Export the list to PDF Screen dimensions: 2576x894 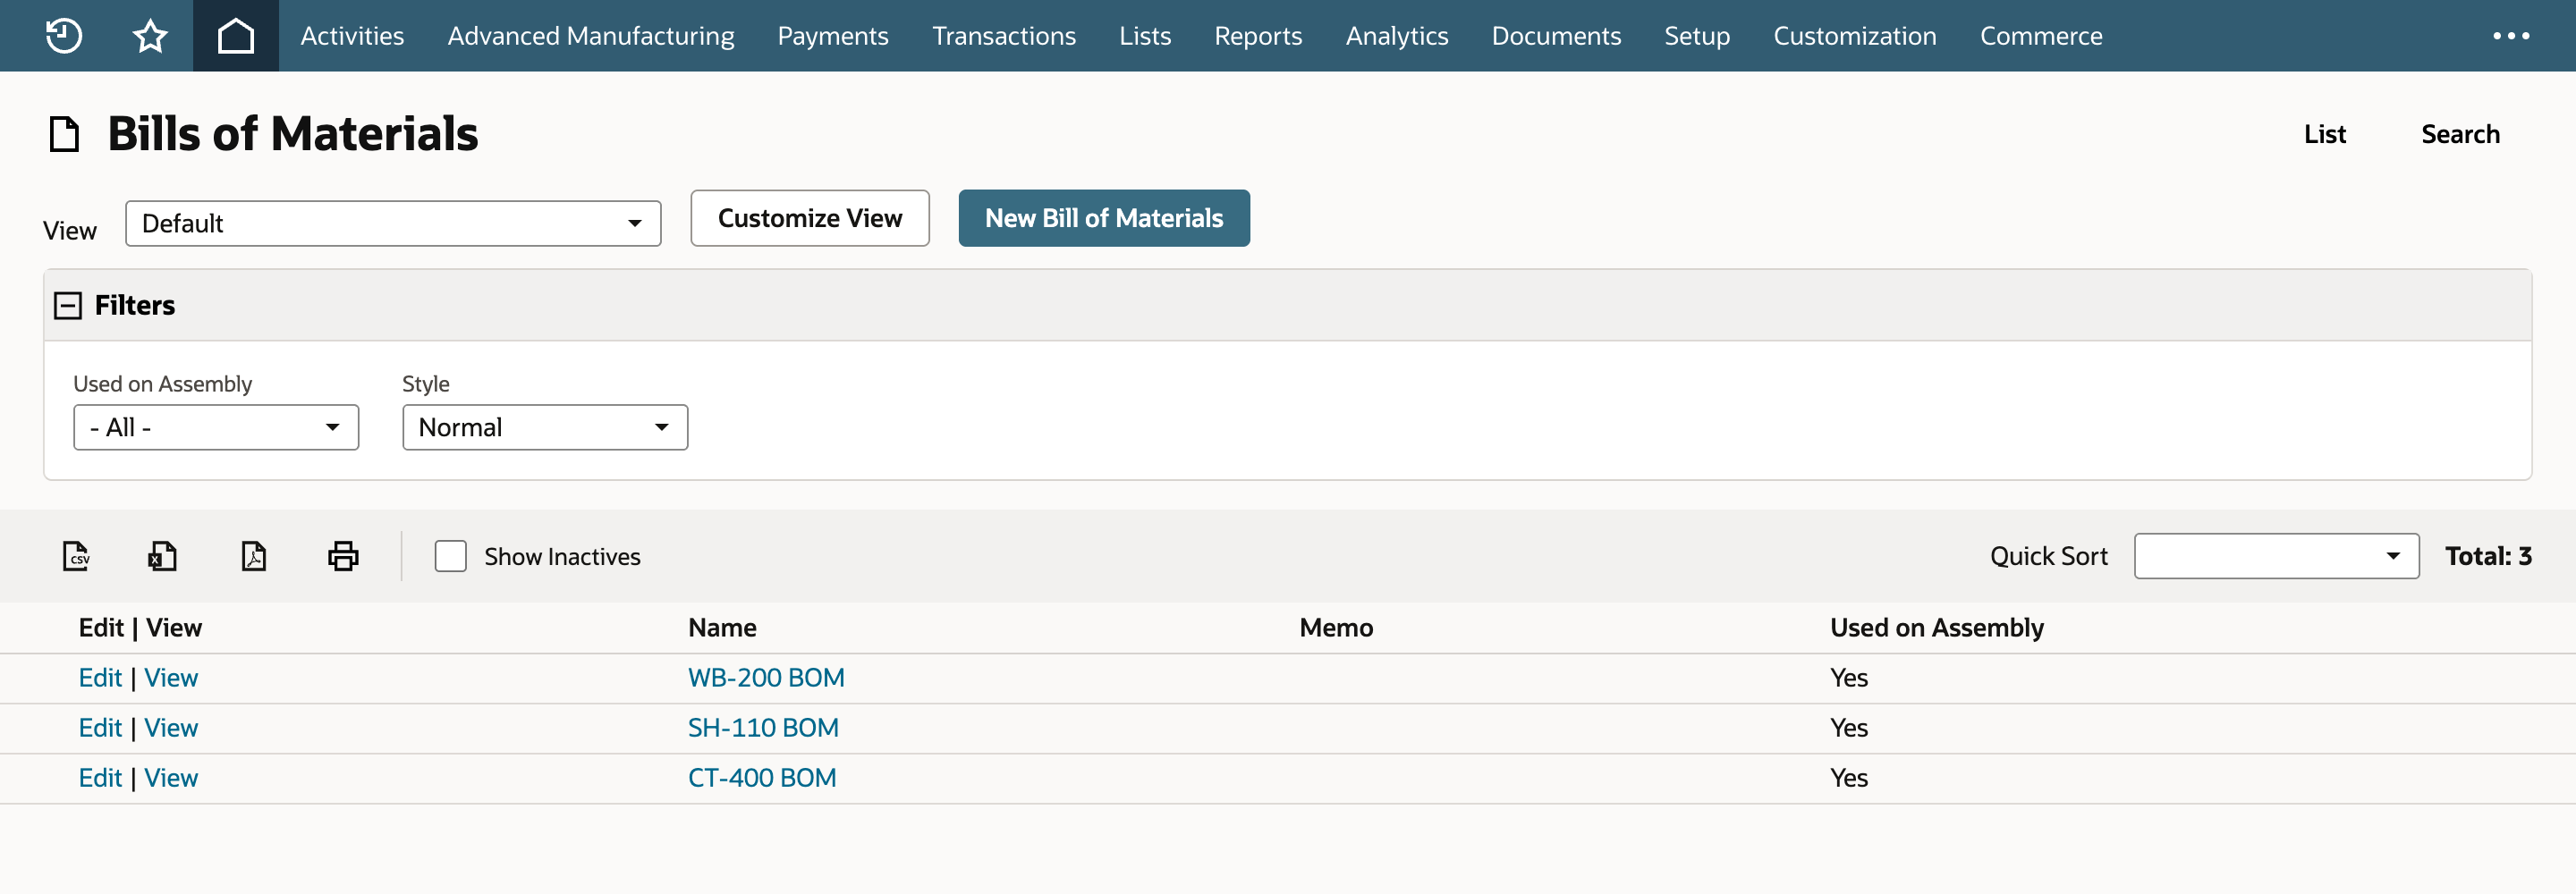pos(254,556)
